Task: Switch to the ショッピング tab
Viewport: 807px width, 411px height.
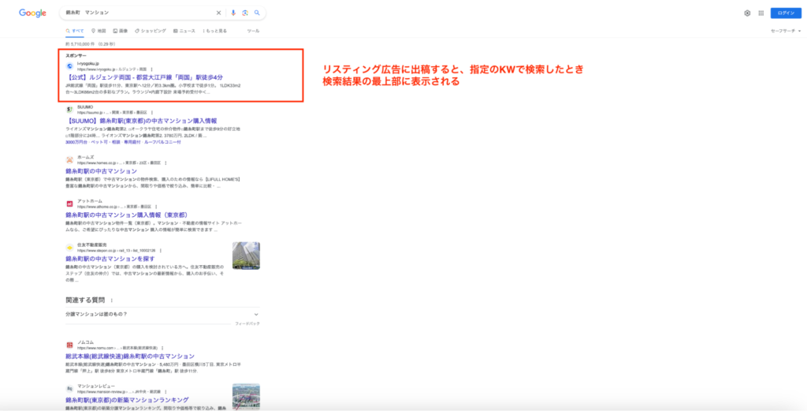Action: tap(151, 31)
